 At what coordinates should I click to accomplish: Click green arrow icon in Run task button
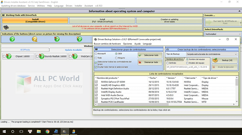pyautogui.click(x=208, y=22)
